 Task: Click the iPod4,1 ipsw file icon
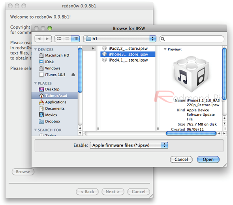tap(105, 60)
